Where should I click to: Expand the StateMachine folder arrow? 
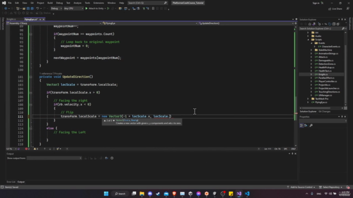pyautogui.click(x=312, y=50)
